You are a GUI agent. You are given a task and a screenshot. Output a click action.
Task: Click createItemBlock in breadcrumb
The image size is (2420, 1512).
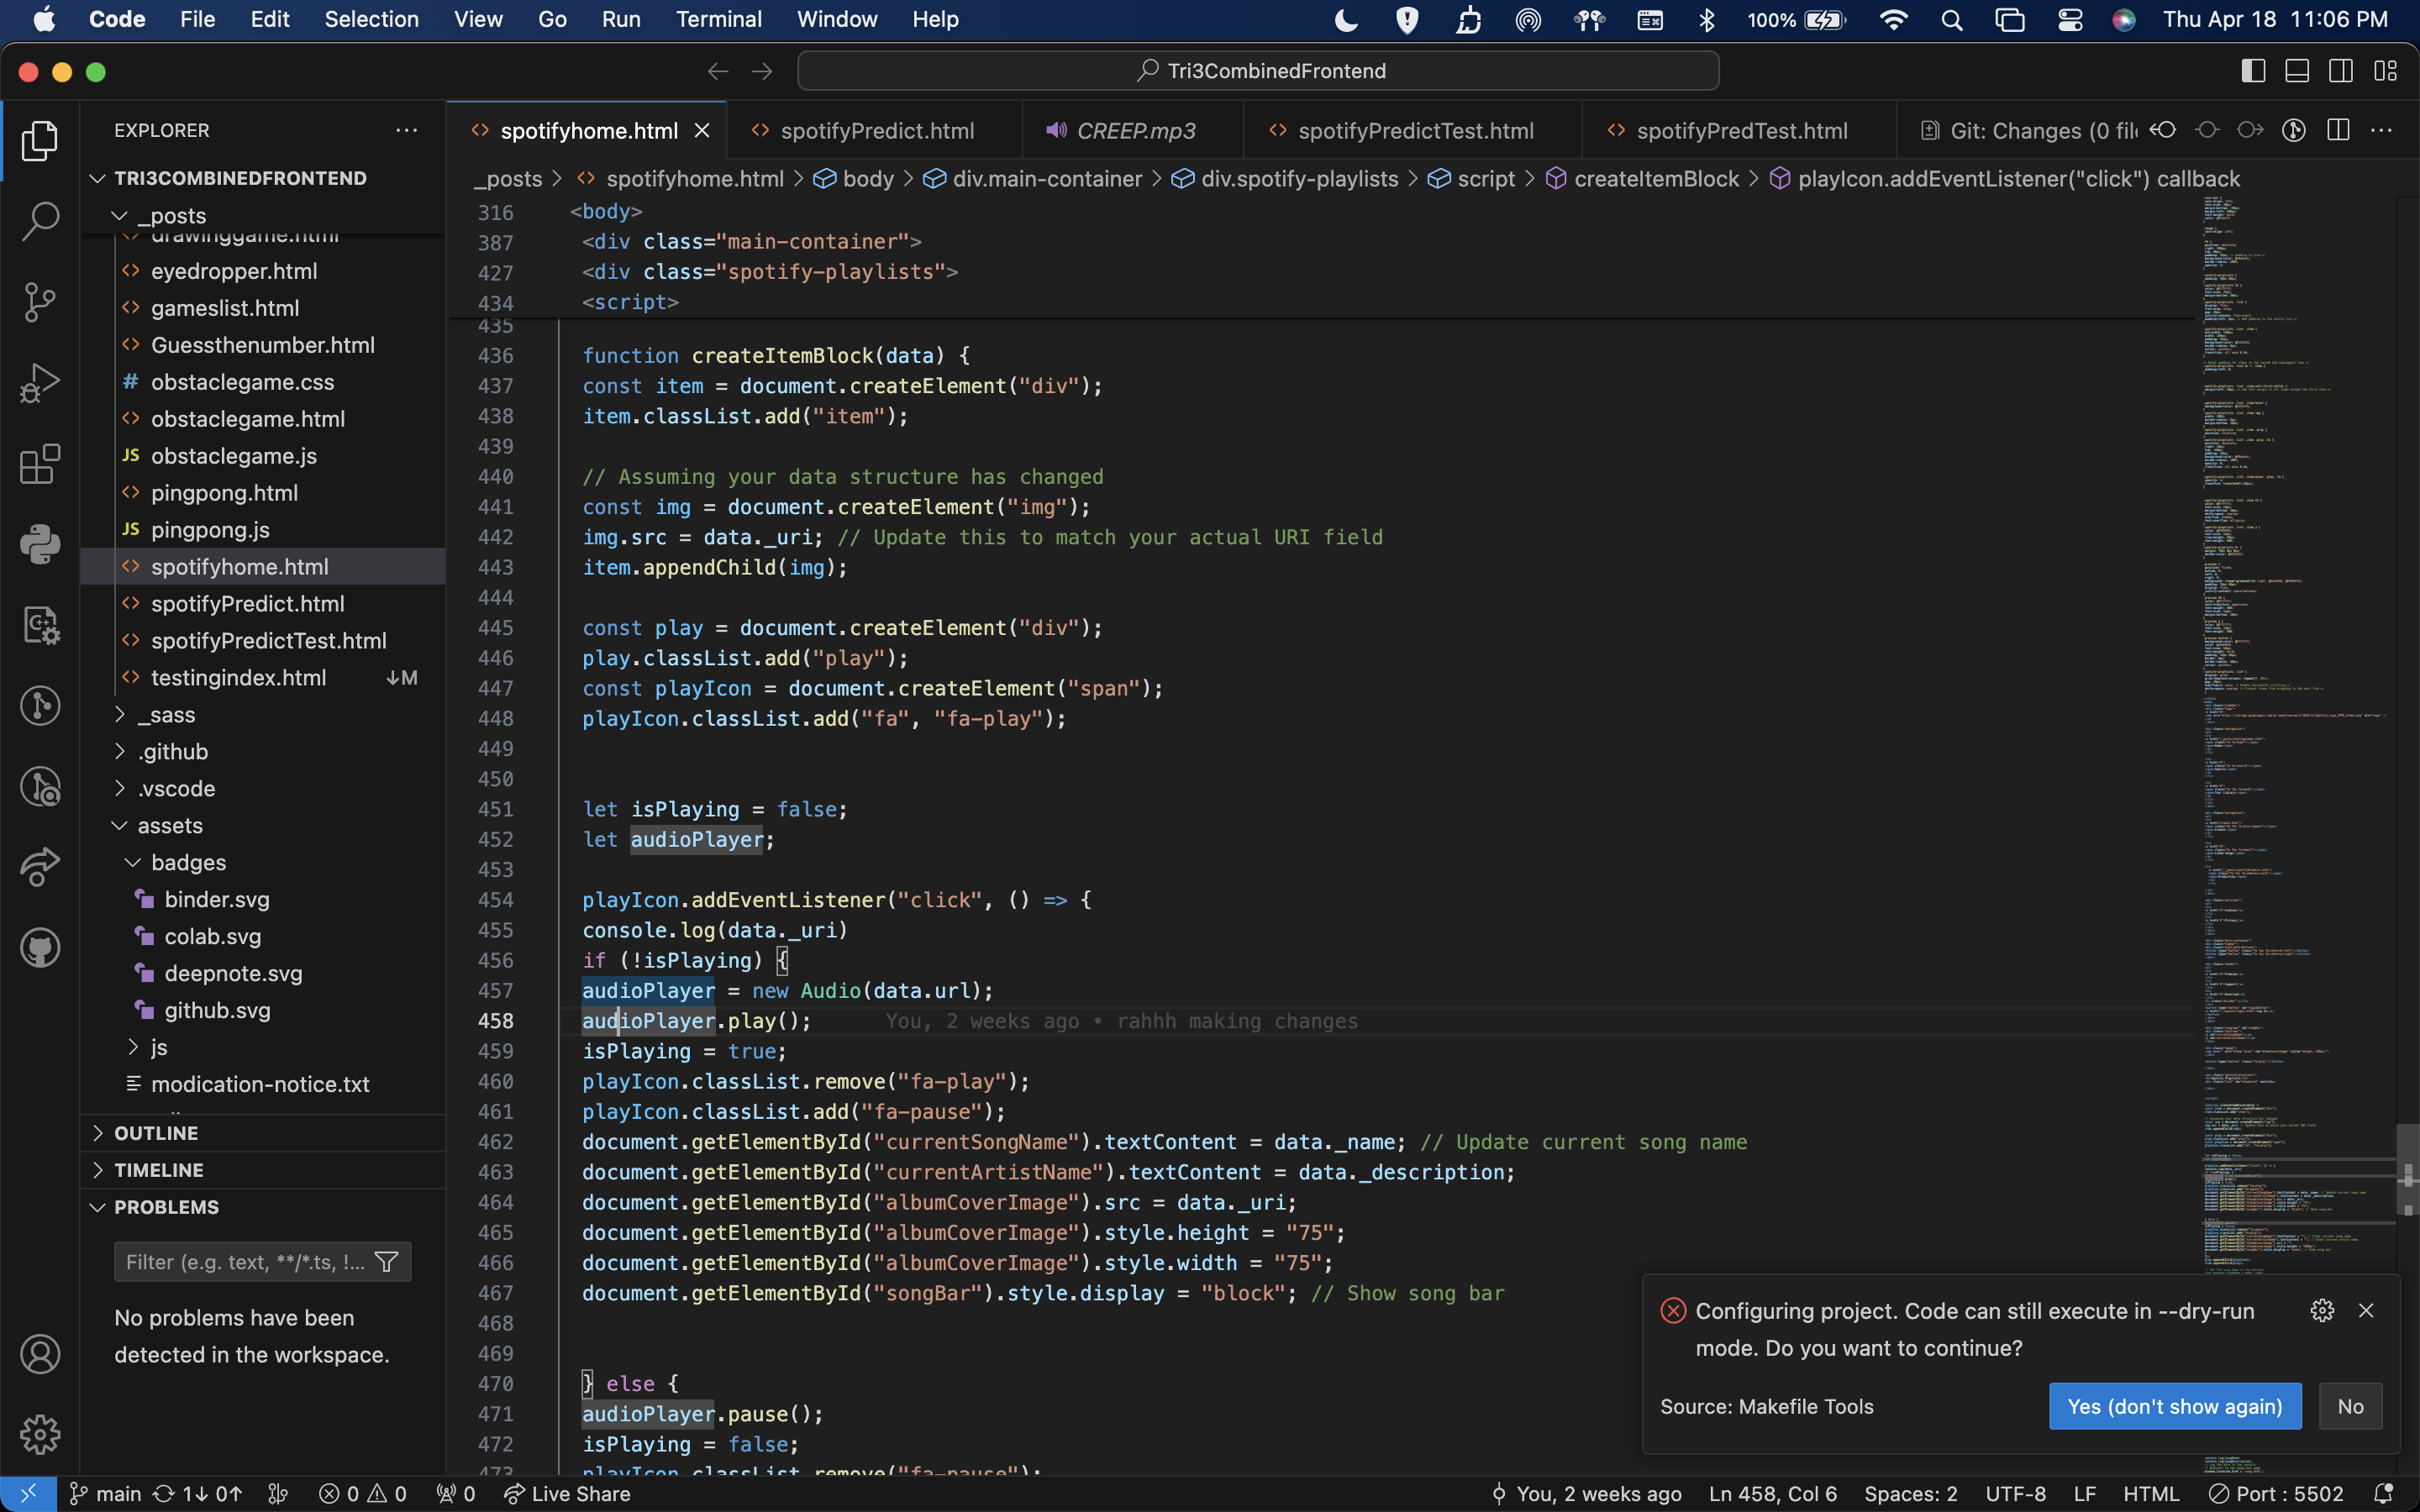point(1656,179)
